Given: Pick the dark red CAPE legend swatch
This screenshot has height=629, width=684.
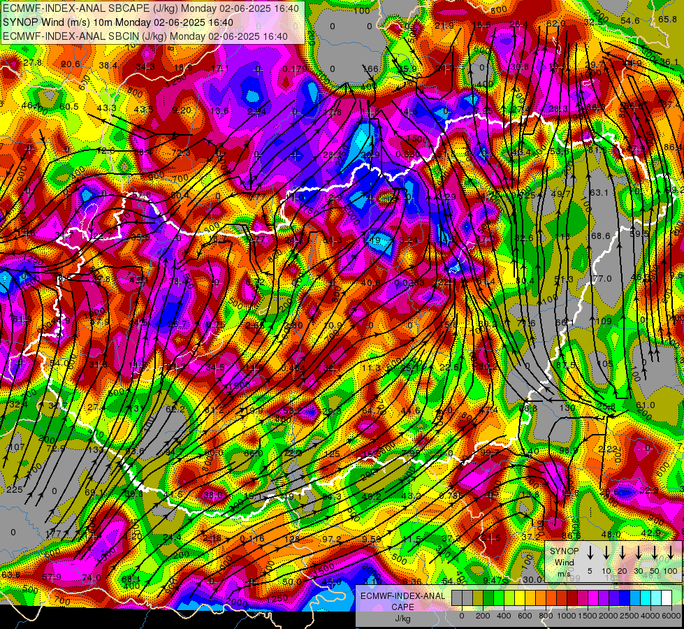Looking at the screenshot, I should 572,598.
